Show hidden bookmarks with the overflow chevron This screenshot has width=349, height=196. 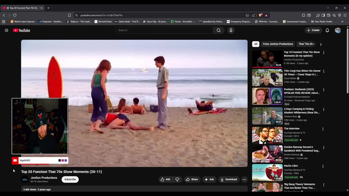pos(342,22)
